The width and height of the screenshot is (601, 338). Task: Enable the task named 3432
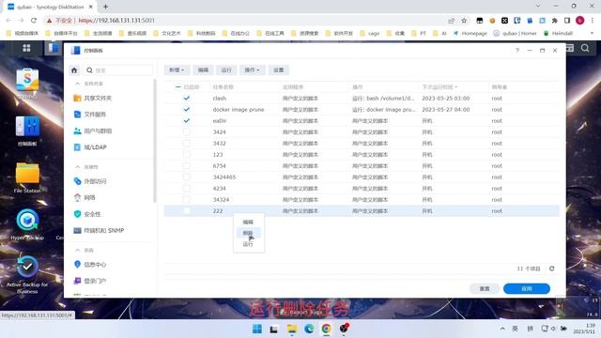[187, 144]
